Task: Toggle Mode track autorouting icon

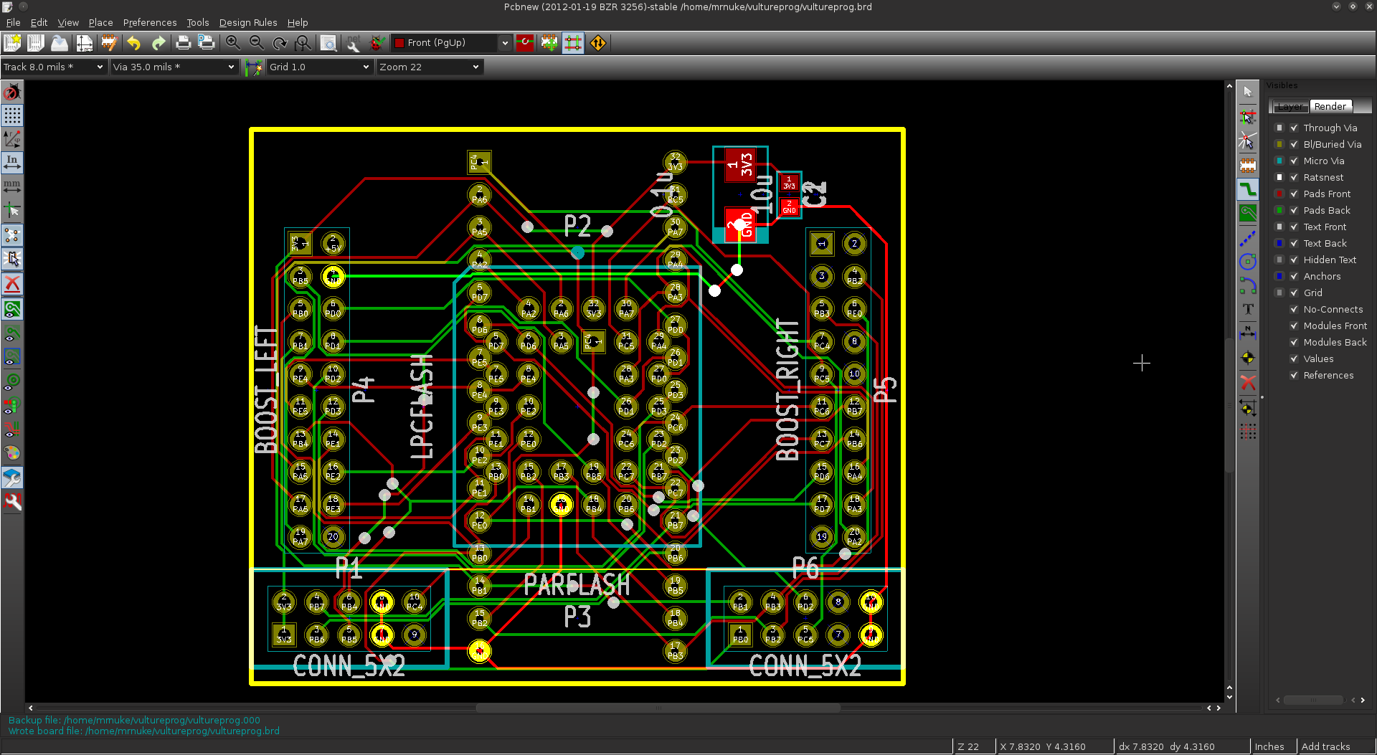Action: coord(573,43)
